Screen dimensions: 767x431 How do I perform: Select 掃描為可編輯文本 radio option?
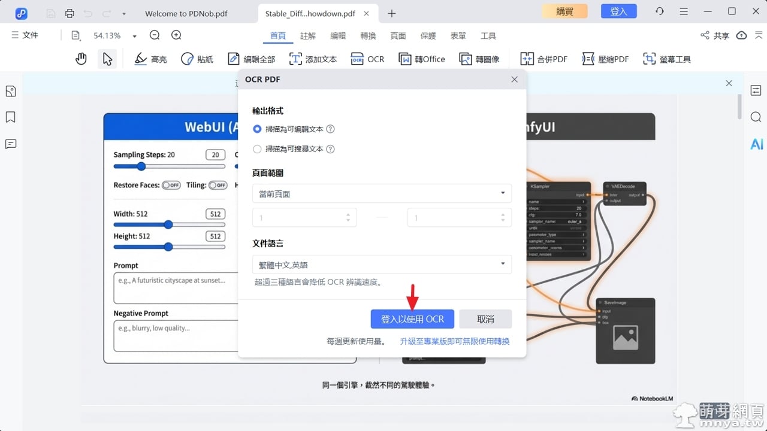258,129
